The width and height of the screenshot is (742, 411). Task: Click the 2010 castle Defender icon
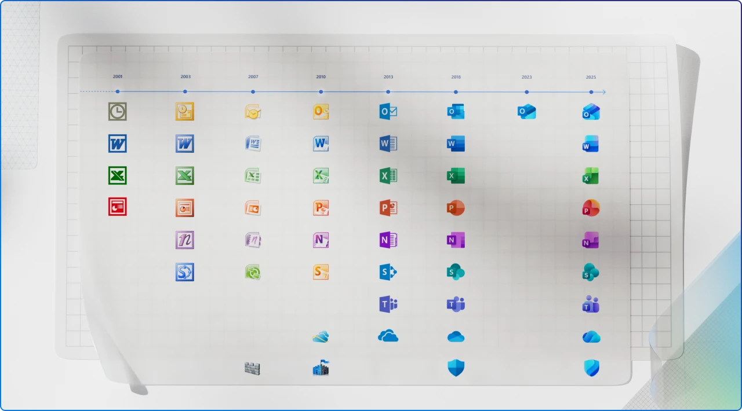pos(321,368)
